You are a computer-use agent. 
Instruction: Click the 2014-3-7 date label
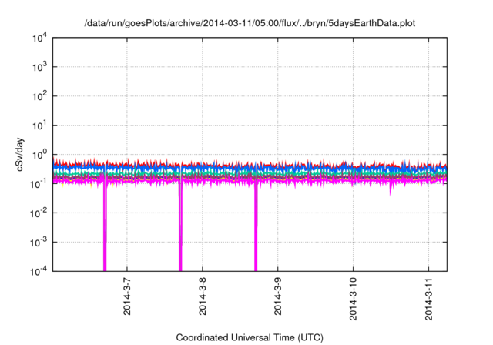coord(127,296)
